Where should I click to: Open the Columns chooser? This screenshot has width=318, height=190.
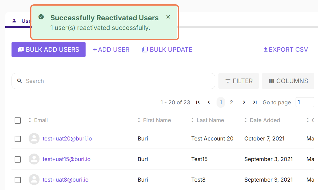(288, 81)
